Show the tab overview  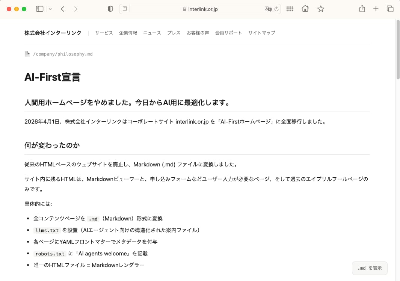[x=390, y=9]
